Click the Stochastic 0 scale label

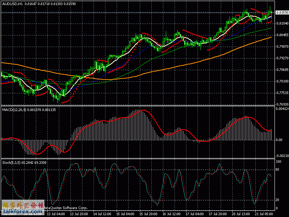[x=276, y=208]
